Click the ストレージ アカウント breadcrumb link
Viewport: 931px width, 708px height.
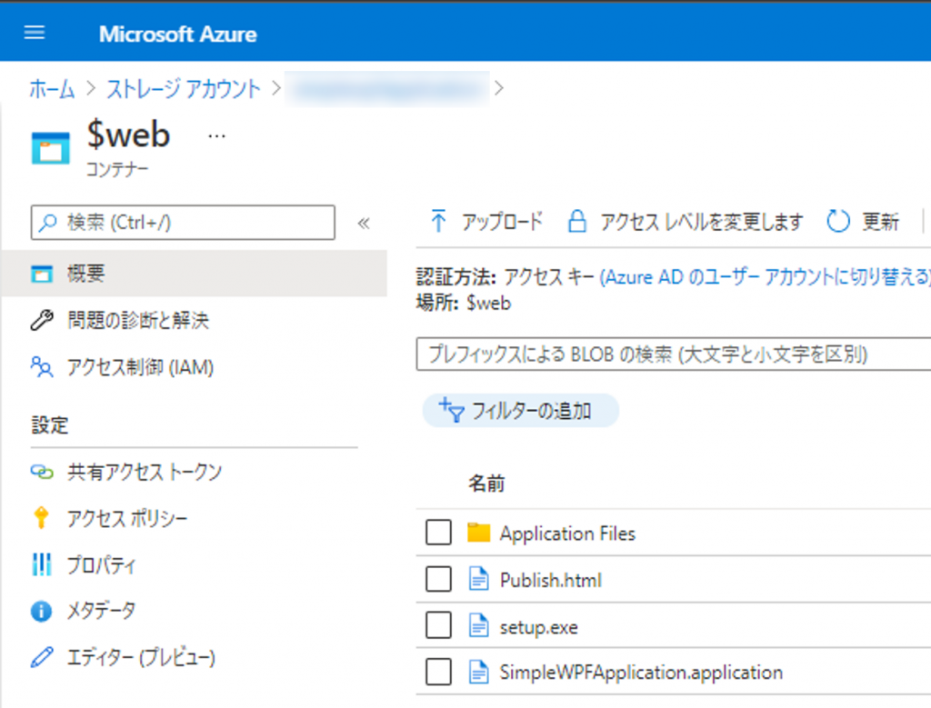184,88
